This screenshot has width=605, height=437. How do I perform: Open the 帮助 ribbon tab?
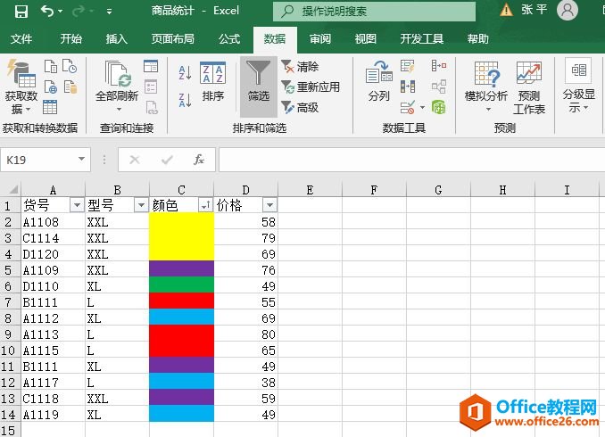(x=477, y=38)
